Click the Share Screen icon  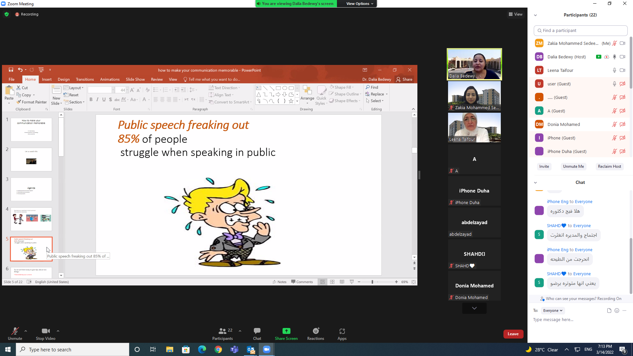click(286, 331)
